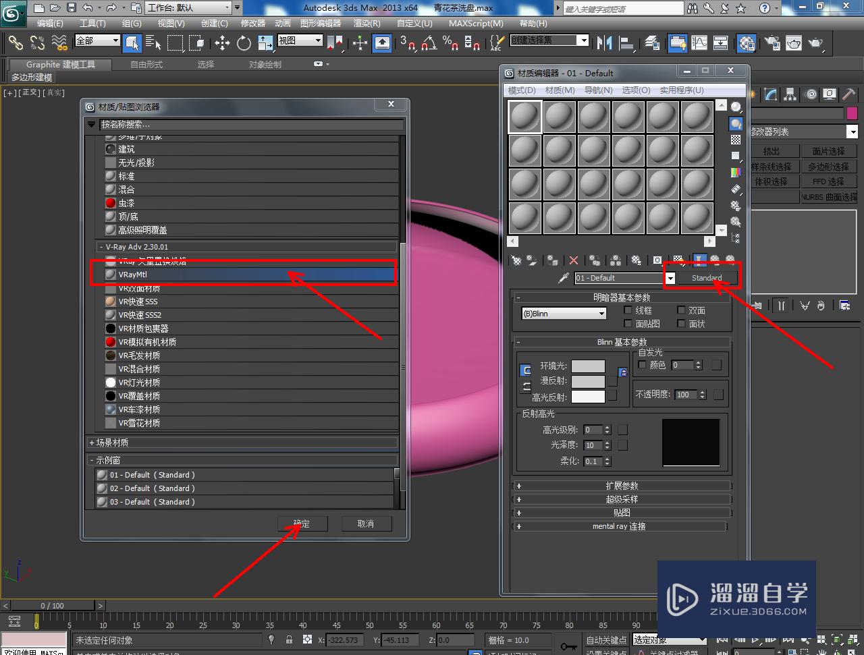Select the first material sample slot

(x=525, y=117)
